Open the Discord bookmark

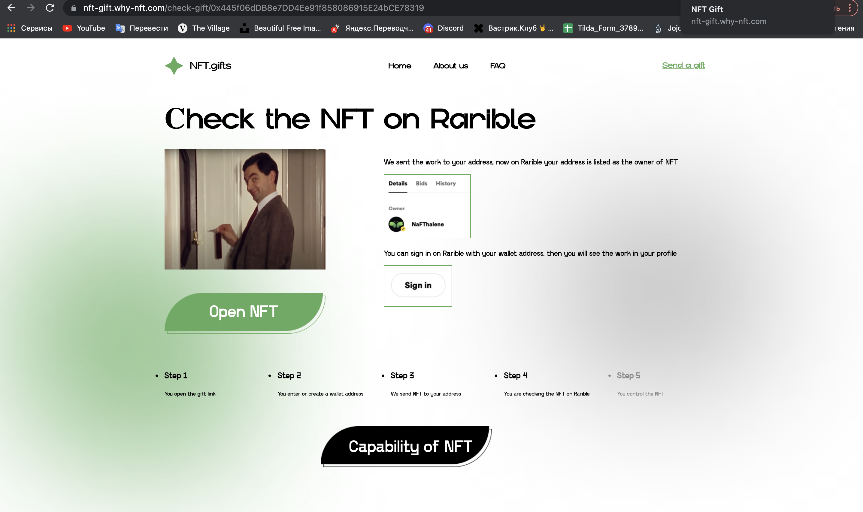point(444,28)
